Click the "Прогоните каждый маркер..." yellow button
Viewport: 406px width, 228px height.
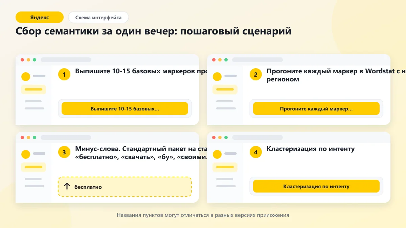[316, 109]
